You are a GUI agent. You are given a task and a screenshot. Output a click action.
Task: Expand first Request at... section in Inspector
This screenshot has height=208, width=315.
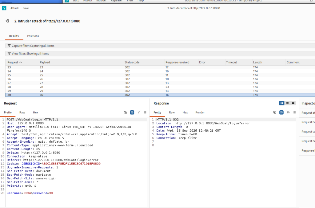(307, 113)
